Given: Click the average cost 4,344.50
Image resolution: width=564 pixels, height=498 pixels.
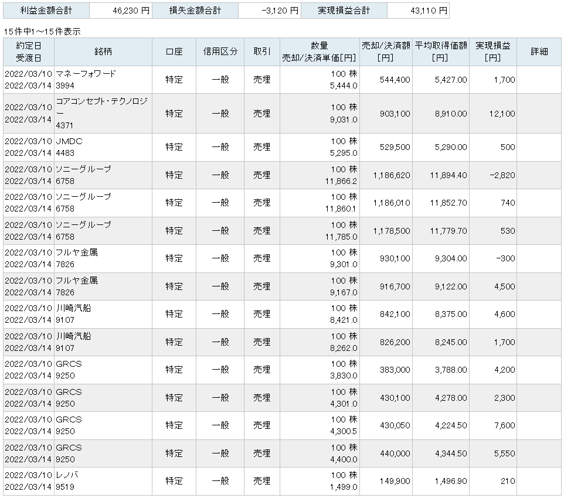Looking at the screenshot, I should (x=451, y=453).
